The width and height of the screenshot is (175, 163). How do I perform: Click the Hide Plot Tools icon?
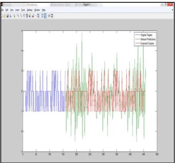pyautogui.click(x=49, y=16)
